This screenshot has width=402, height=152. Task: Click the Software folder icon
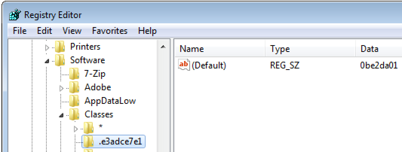tap(60, 61)
